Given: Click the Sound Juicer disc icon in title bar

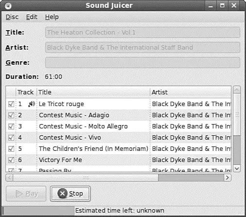Looking at the screenshot, I should 8,6.
